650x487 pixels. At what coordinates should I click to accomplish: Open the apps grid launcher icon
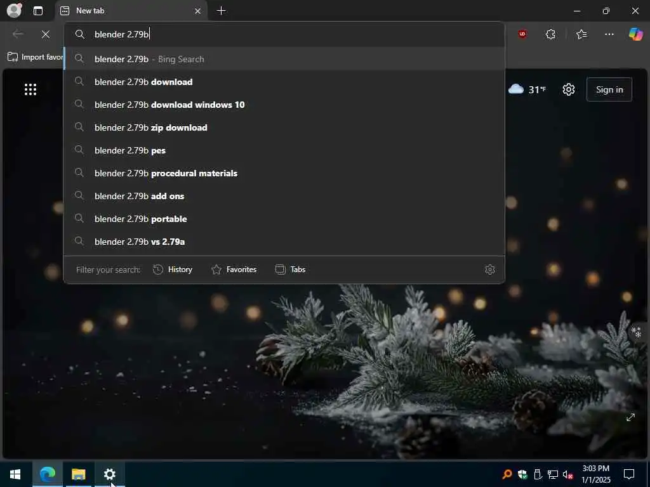pyautogui.click(x=30, y=89)
